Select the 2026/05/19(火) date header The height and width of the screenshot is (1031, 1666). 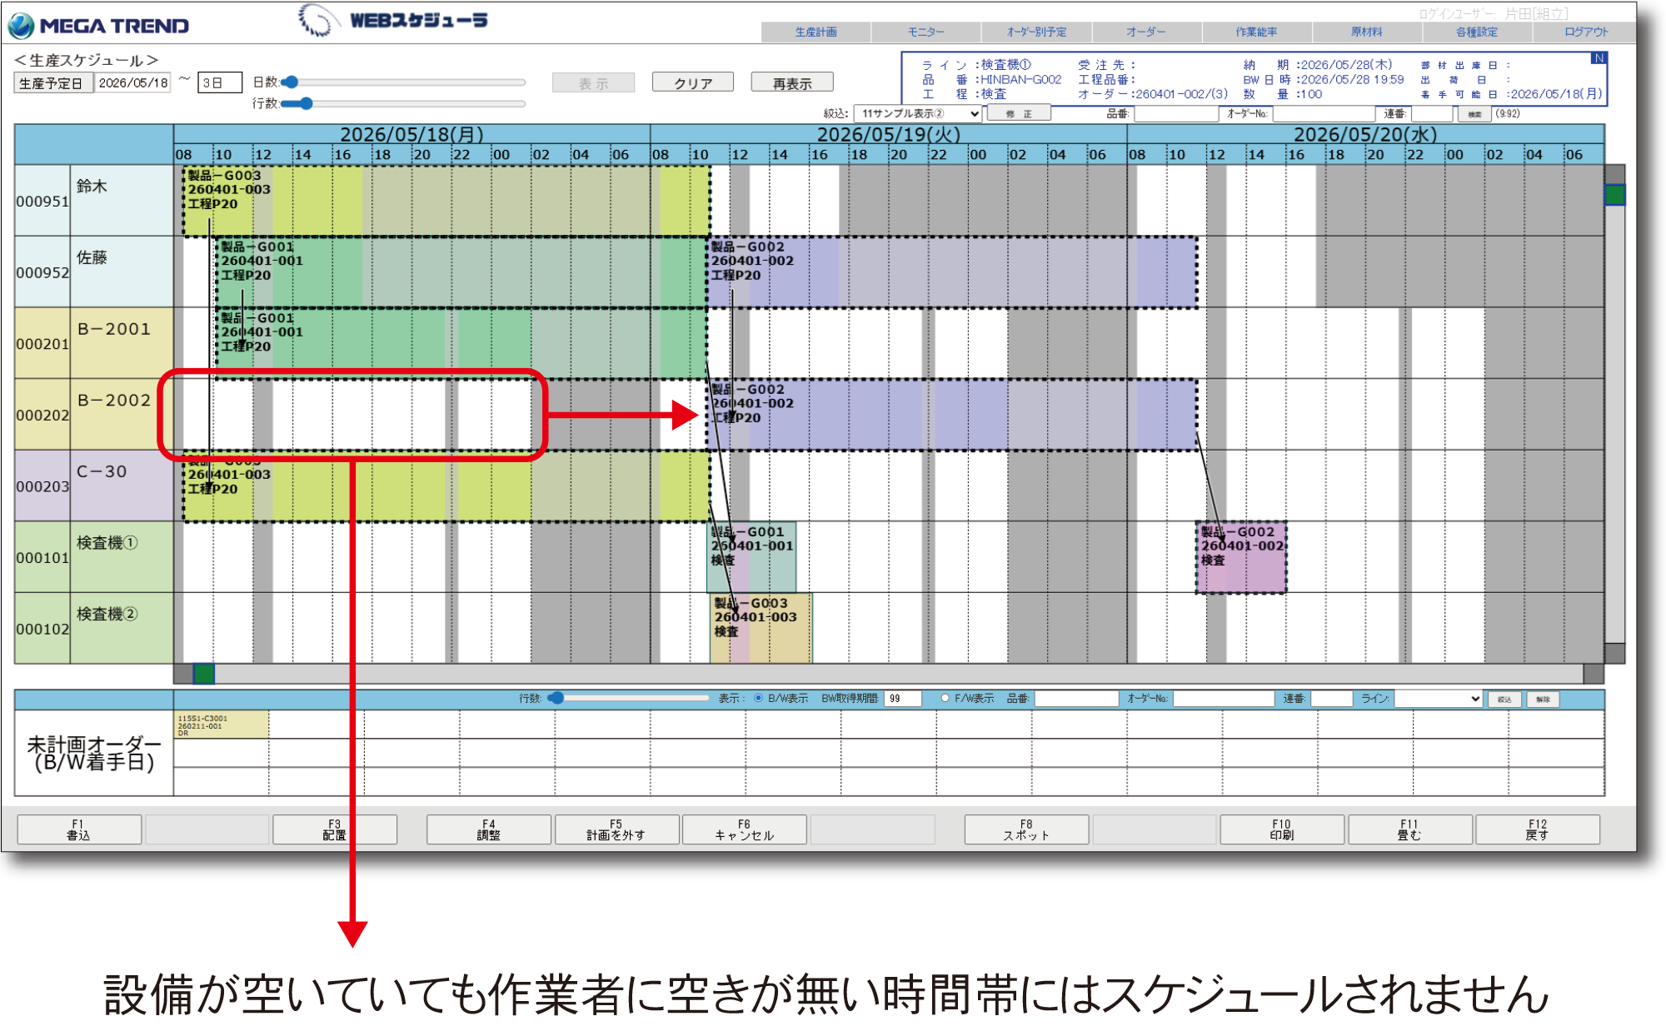coord(889,134)
